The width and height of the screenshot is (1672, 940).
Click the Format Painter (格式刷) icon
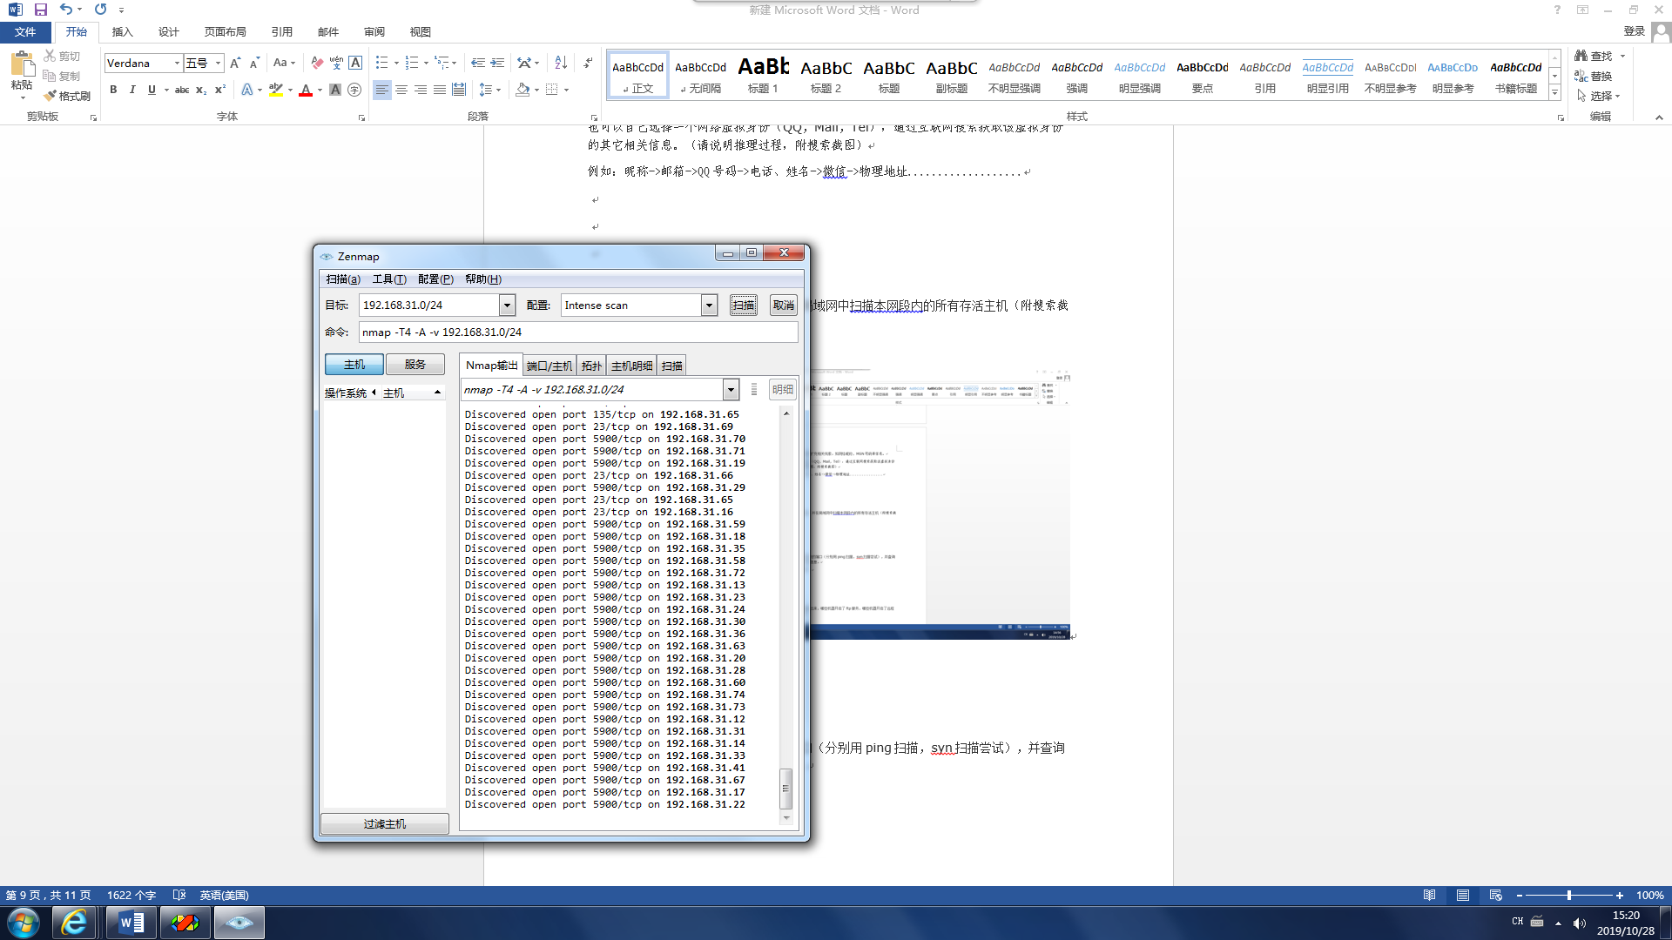pos(67,96)
